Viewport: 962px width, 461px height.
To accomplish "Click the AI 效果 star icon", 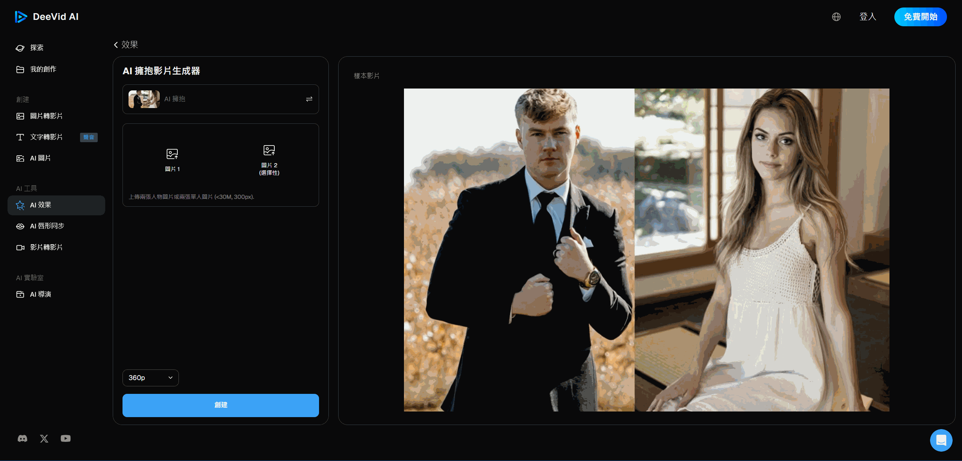I will (x=20, y=205).
